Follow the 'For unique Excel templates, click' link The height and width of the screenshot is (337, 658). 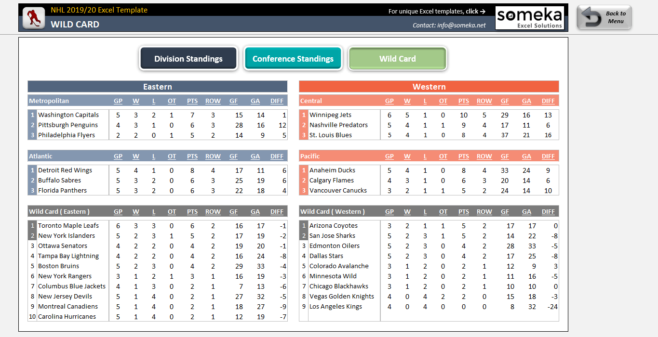(437, 11)
